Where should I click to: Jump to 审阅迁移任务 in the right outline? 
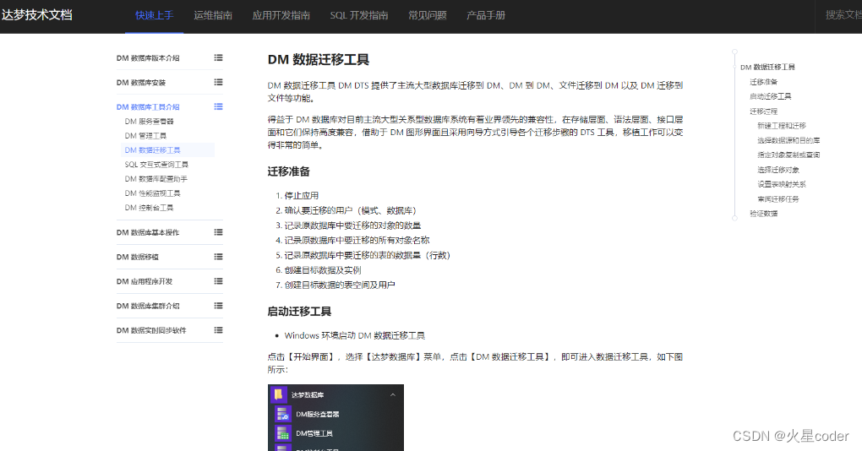click(778, 198)
